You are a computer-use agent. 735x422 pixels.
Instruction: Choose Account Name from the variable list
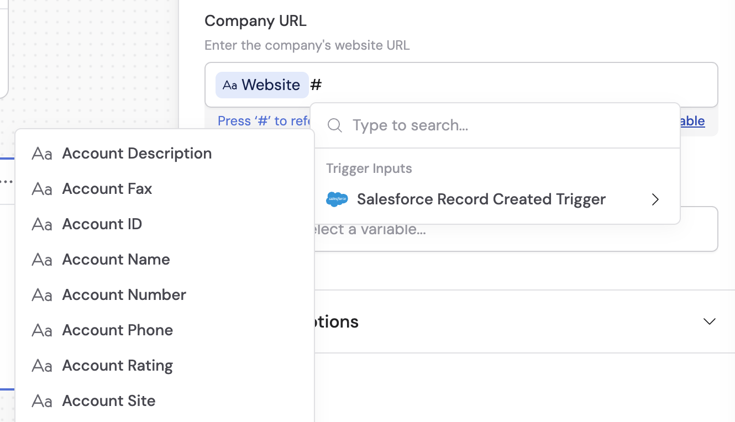click(116, 260)
